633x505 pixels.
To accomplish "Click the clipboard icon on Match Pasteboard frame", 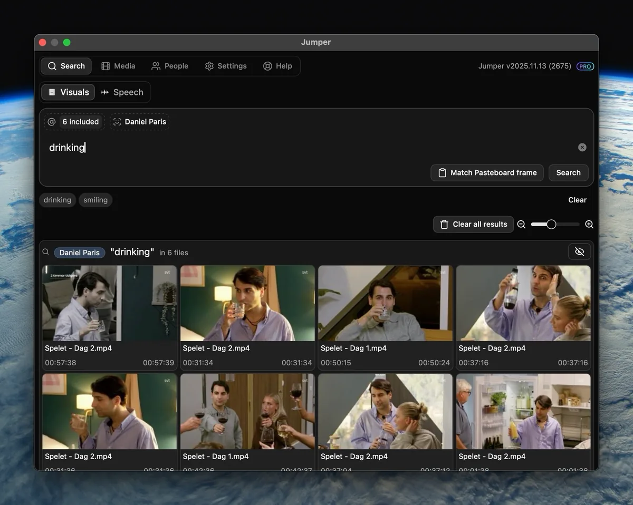I will (x=443, y=173).
